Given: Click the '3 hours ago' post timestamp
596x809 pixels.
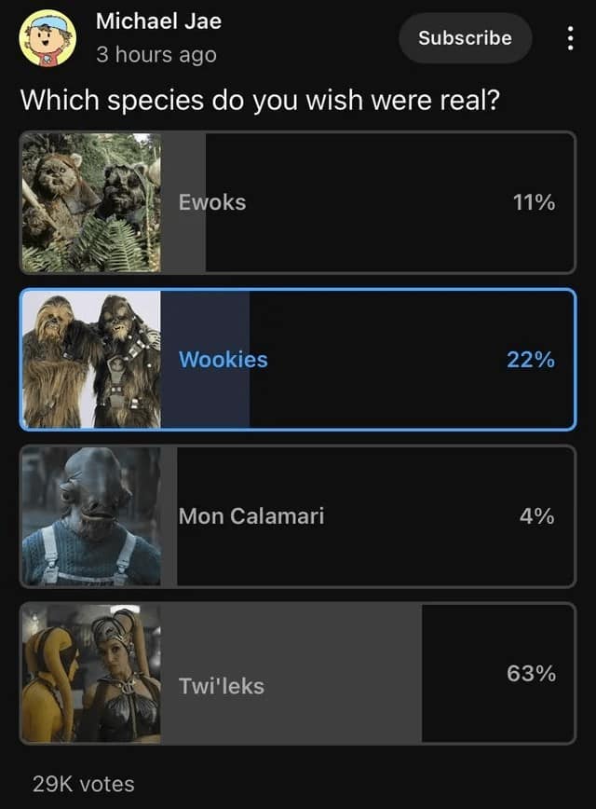Looking at the screenshot, I should click(x=156, y=55).
